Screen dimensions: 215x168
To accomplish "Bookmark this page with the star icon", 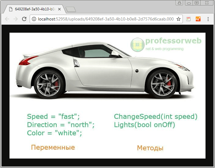I will pyautogui.click(x=178, y=19).
